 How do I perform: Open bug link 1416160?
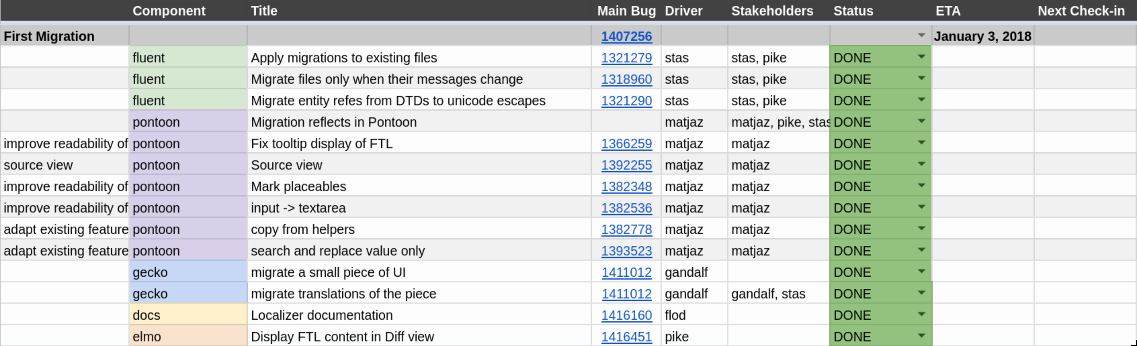tap(626, 315)
